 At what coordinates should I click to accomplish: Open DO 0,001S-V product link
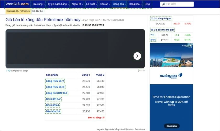point(53,99)
